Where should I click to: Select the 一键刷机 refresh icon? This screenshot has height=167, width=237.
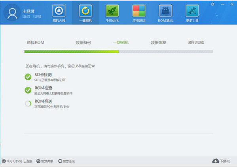point(85,11)
